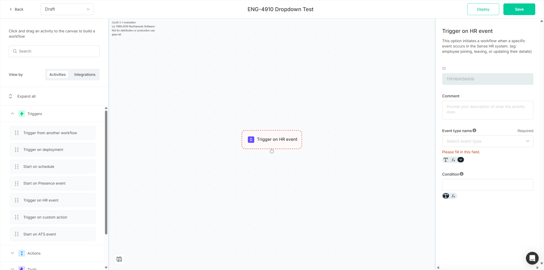Click the drag handle of Trigger from another workflow
This screenshot has height=270, width=544.
tap(17, 133)
